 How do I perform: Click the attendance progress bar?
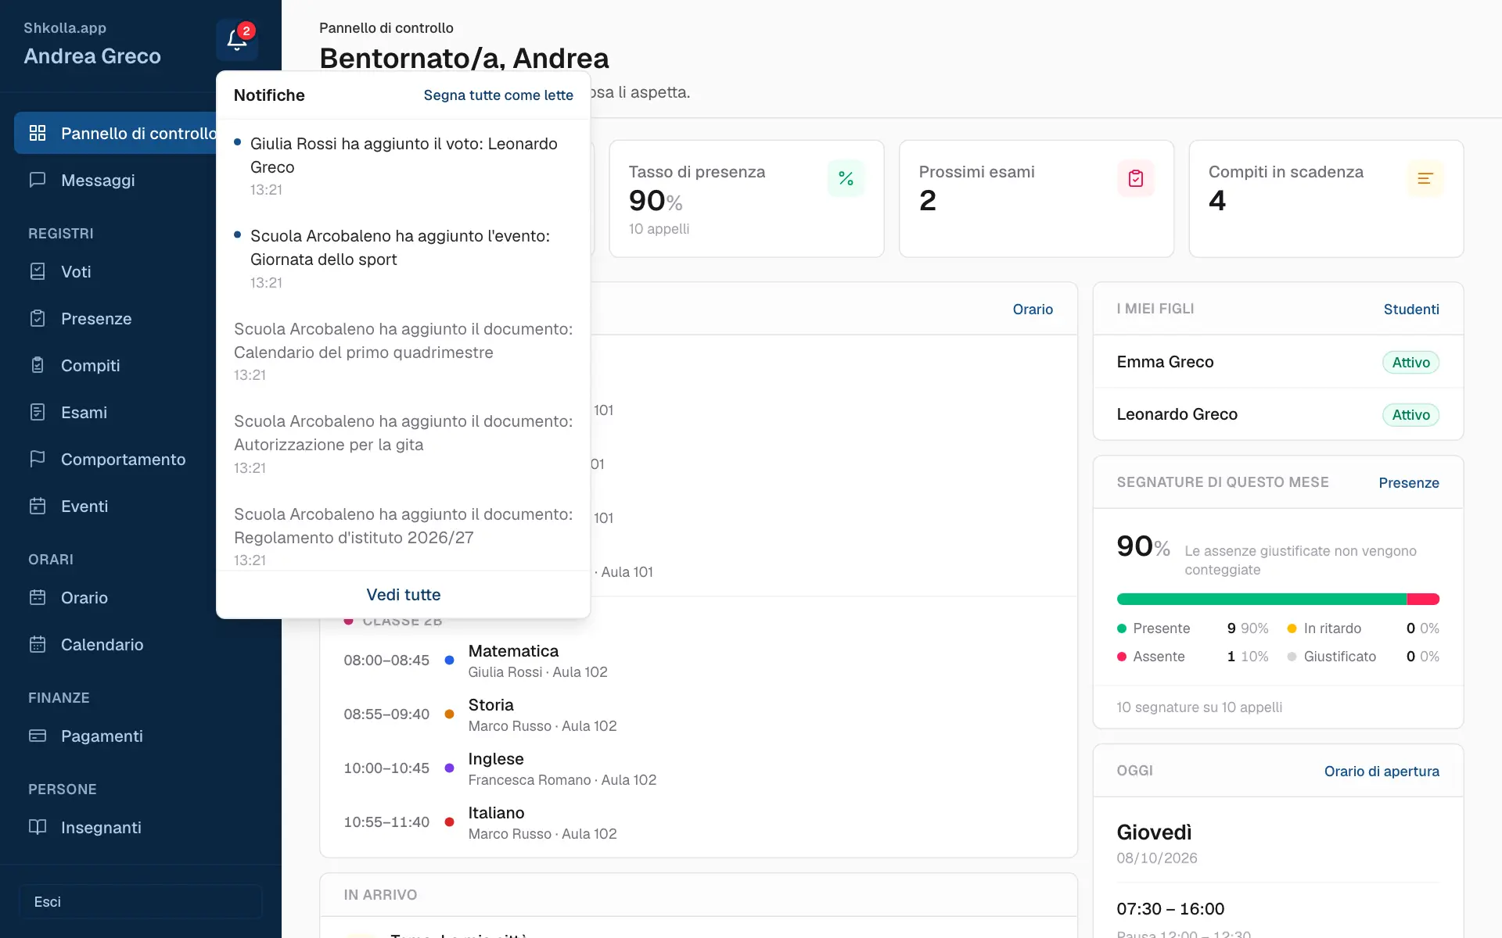[x=1277, y=599]
